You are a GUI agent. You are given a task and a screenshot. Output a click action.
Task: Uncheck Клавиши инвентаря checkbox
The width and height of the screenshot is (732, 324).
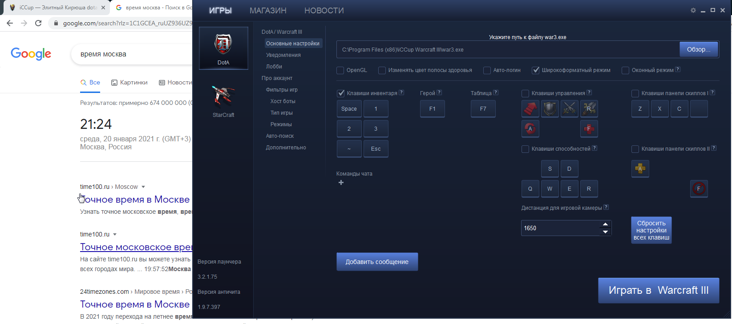pos(341,93)
